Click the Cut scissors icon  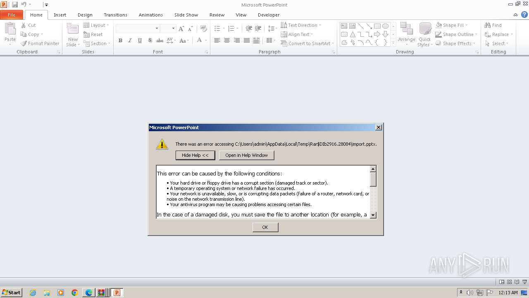24,25
